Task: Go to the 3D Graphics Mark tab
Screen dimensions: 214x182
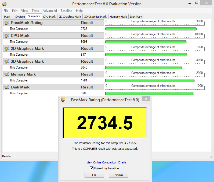Action: (x=95, y=17)
